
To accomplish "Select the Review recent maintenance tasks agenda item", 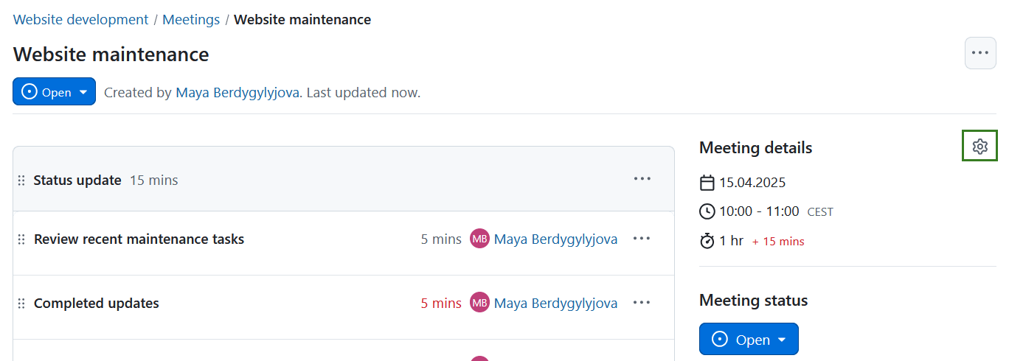I will [139, 239].
